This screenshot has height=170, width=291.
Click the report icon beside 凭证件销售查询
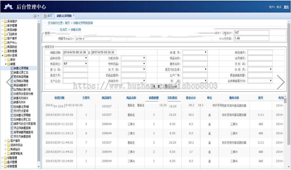point(12,128)
